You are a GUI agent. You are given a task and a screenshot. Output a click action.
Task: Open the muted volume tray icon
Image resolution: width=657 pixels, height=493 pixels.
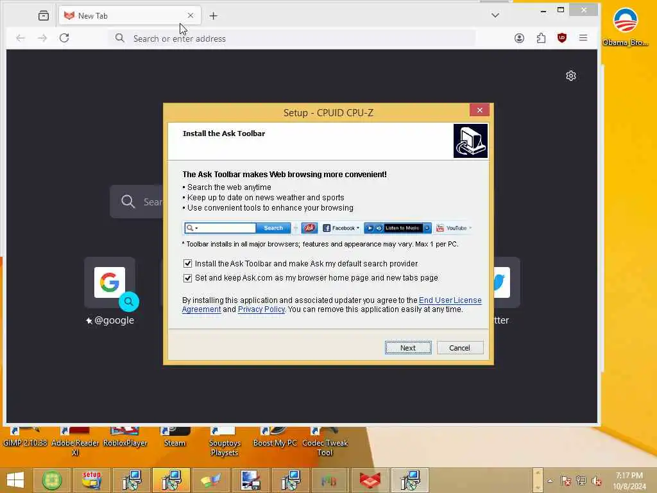click(x=597, y=481)
